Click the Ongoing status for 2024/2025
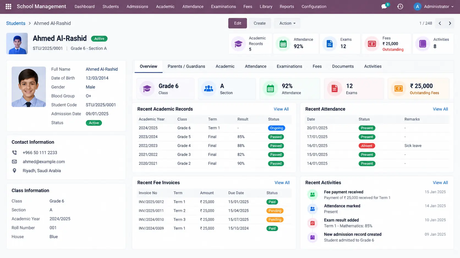460x258 pixels. (276, 128)
